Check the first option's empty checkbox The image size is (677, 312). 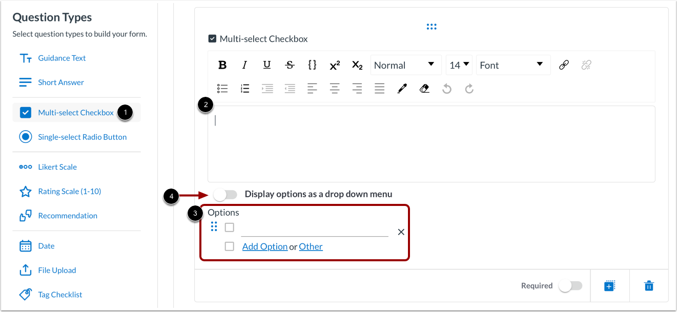click(x=229, y=227)
